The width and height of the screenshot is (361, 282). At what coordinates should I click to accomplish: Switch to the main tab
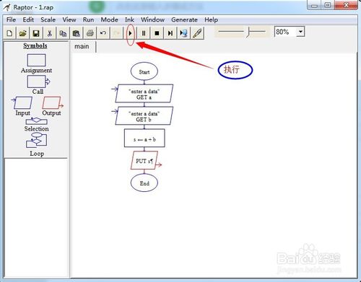[x=82, y=46]
